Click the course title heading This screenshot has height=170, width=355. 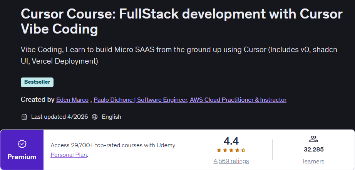(182, 22)
